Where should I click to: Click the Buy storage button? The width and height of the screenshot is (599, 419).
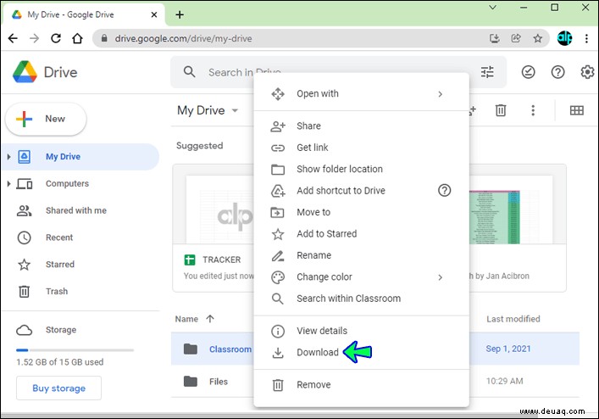click(58, 388)
